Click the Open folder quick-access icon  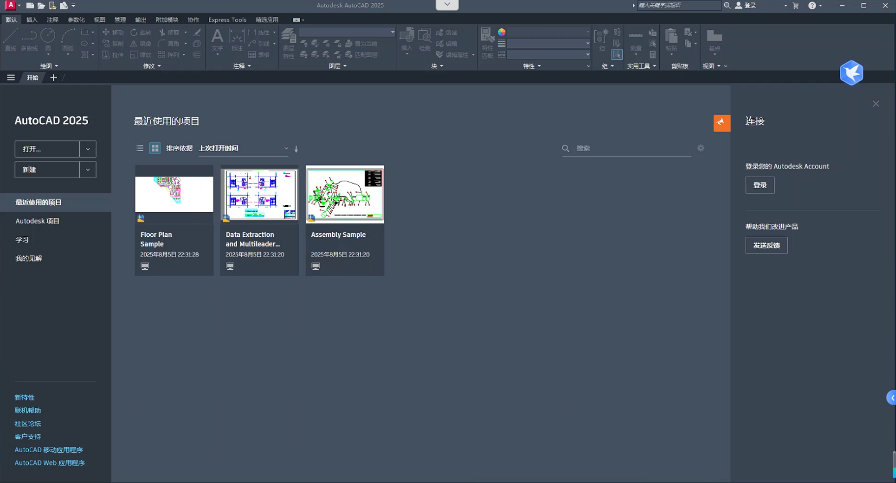click(41, 6)
